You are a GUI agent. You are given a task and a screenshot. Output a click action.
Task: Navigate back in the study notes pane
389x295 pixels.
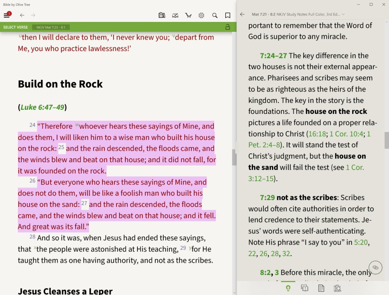[242, 14]
